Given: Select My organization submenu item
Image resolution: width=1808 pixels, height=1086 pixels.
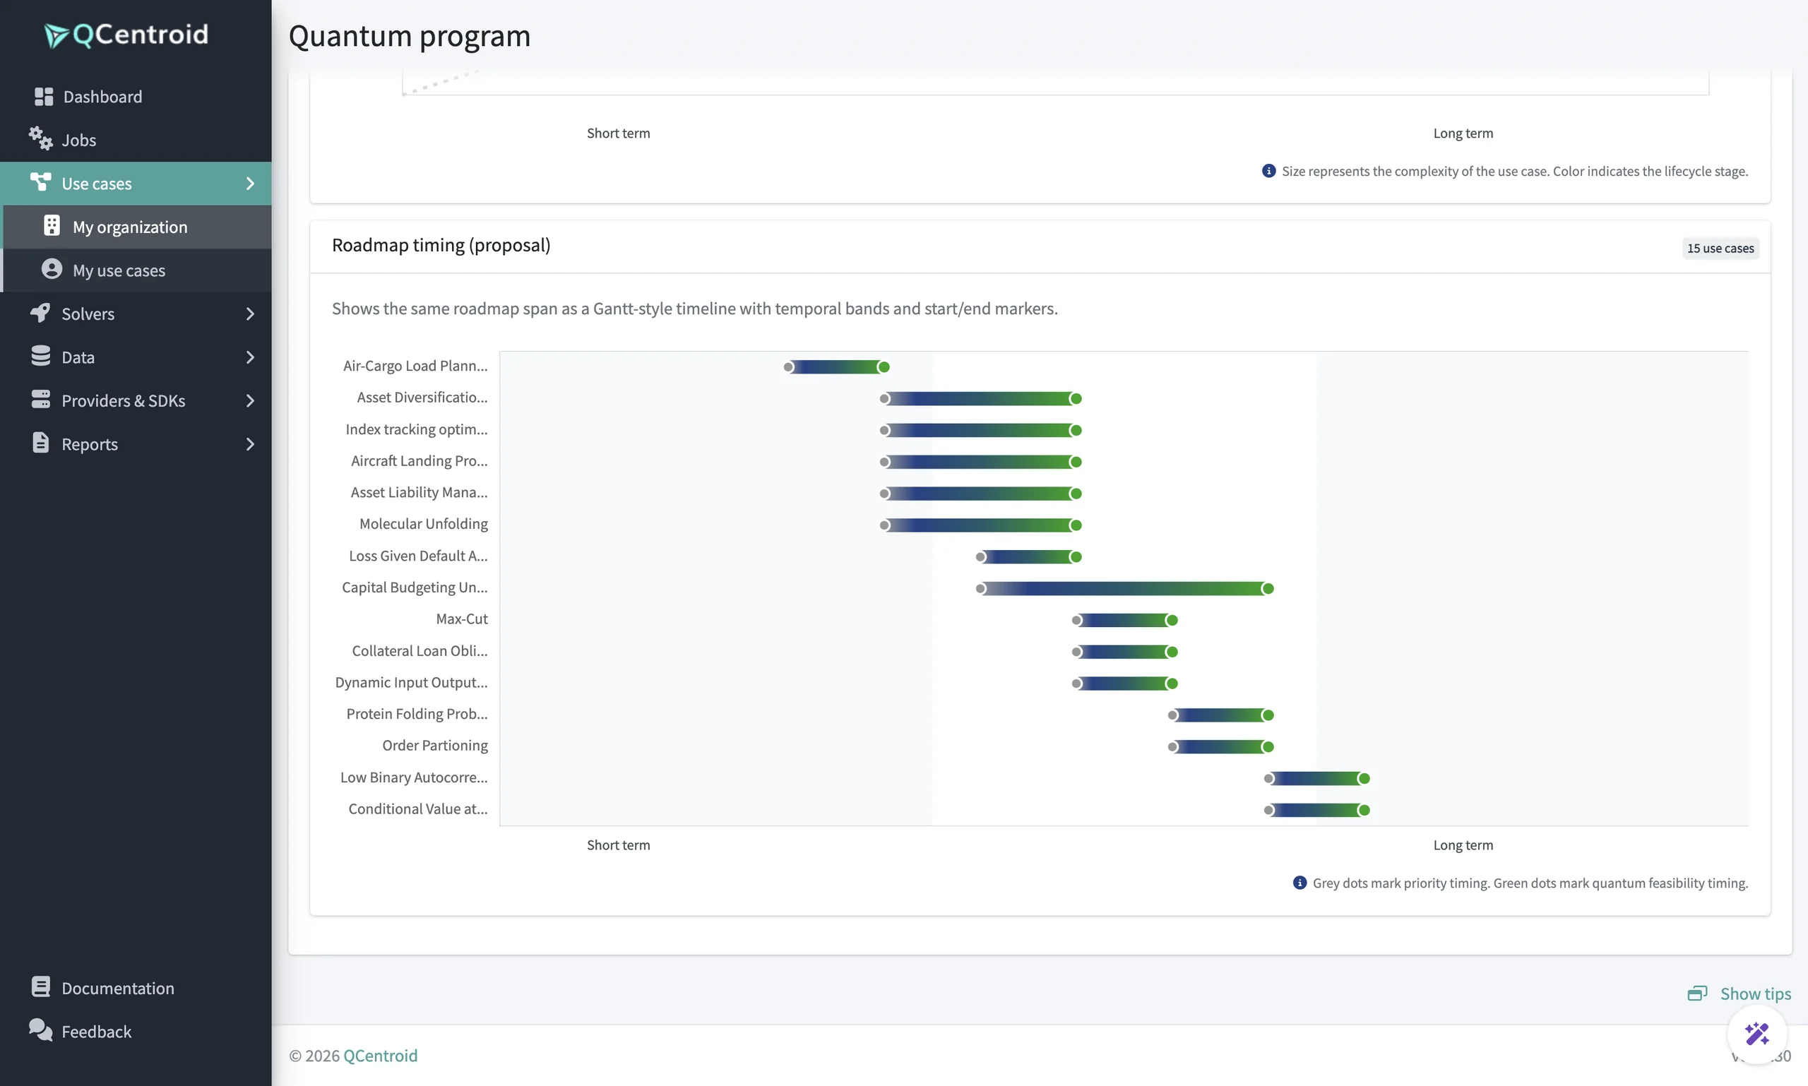Looking at the screenshot, I should click(x=137, y=227).
